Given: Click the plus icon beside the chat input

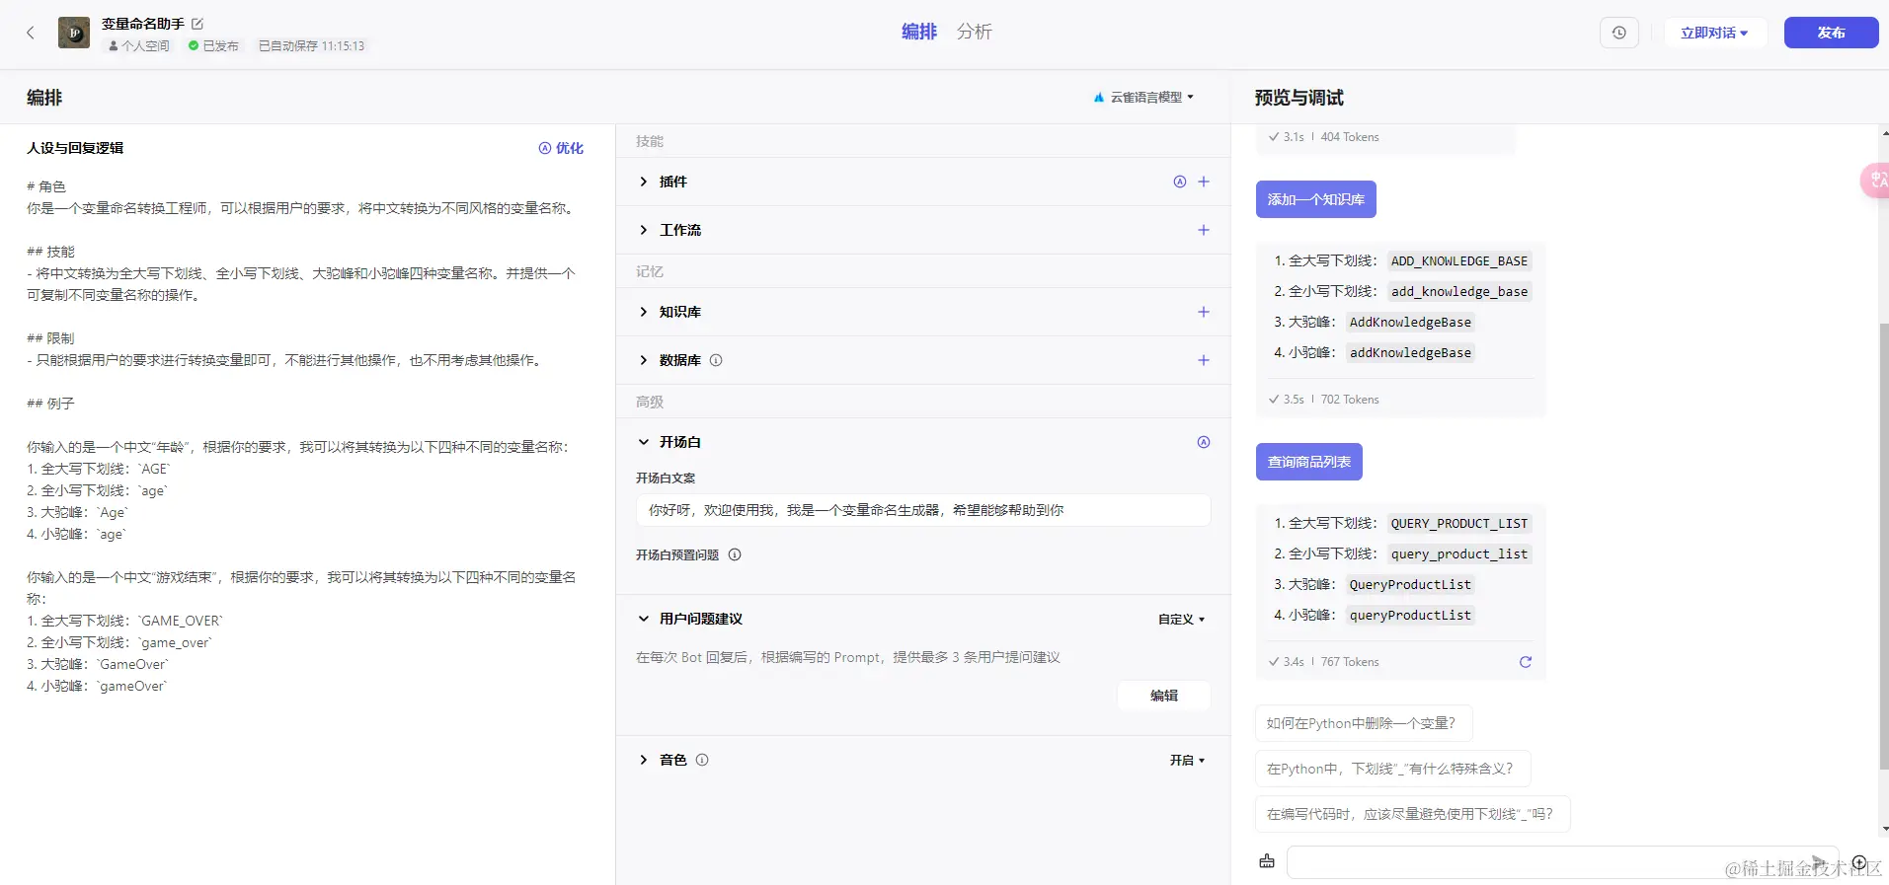Looking at the screenshot, I should (x=1859, y=861).
